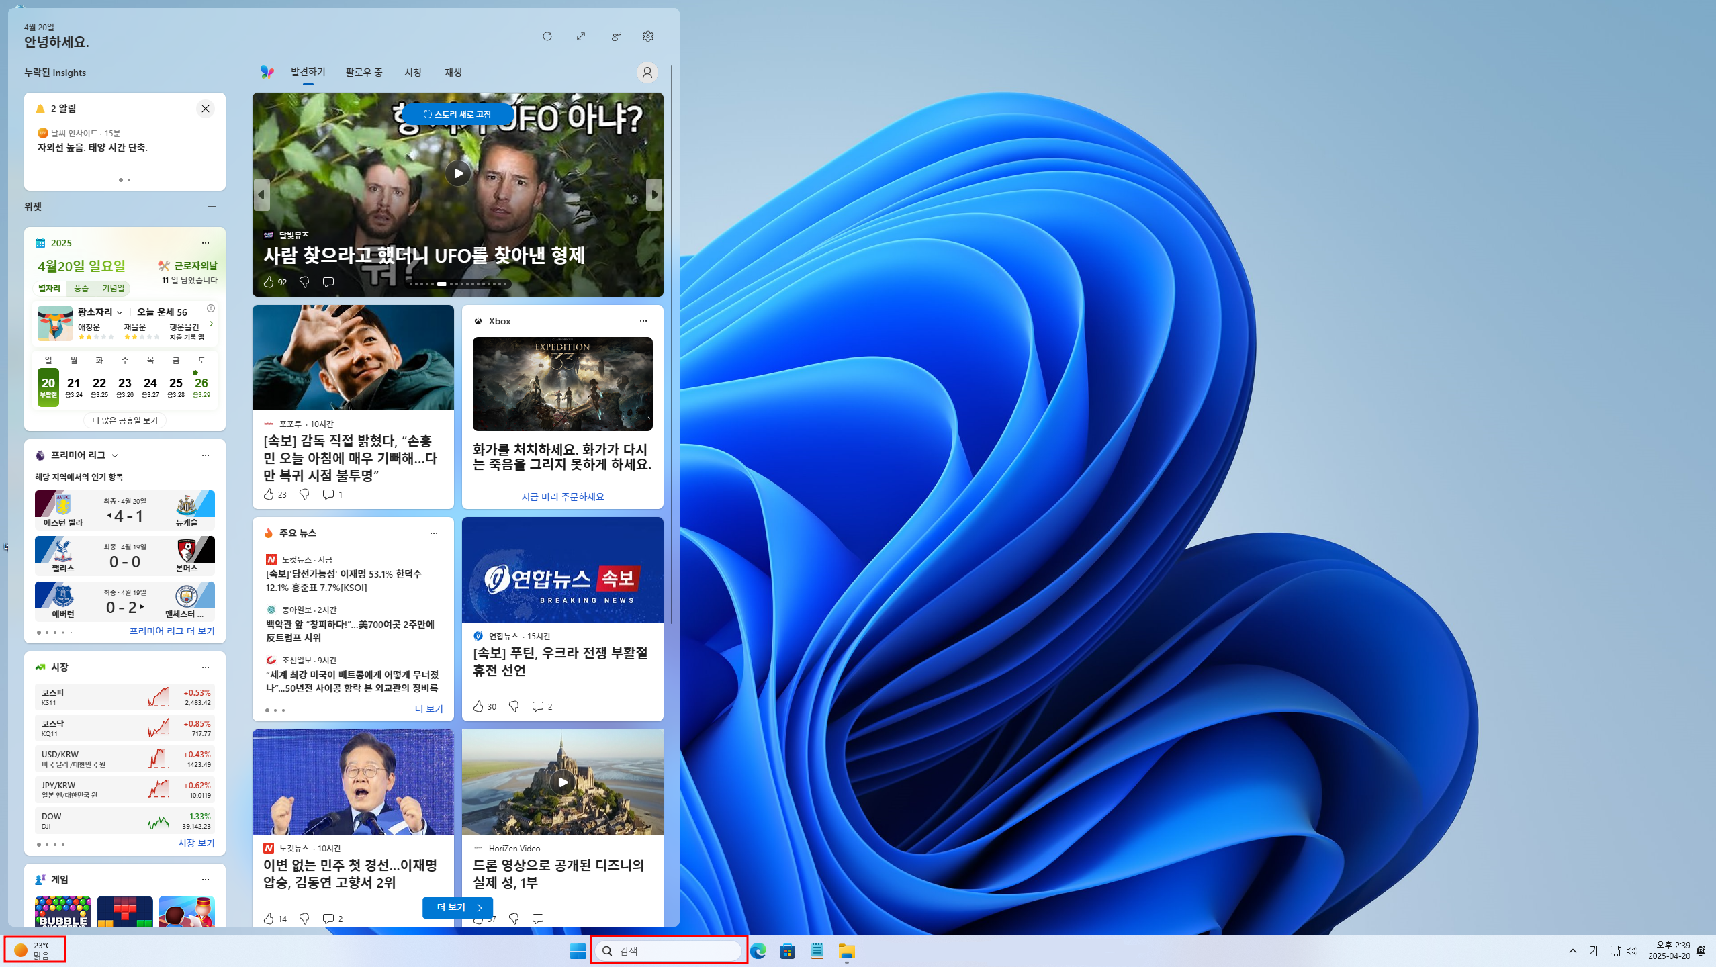Open the 프리미어 리그 더 보기 link
The image size is (1716, 967).
[172, 631]
